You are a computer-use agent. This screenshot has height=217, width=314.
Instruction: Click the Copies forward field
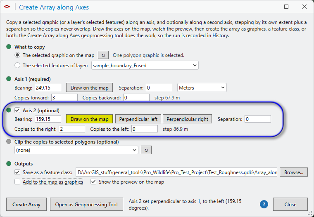coord(64,98)
